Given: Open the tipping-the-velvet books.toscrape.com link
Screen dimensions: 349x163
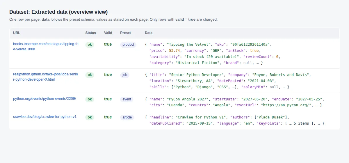Looking at the screenshot, I should tap(46, 47).
